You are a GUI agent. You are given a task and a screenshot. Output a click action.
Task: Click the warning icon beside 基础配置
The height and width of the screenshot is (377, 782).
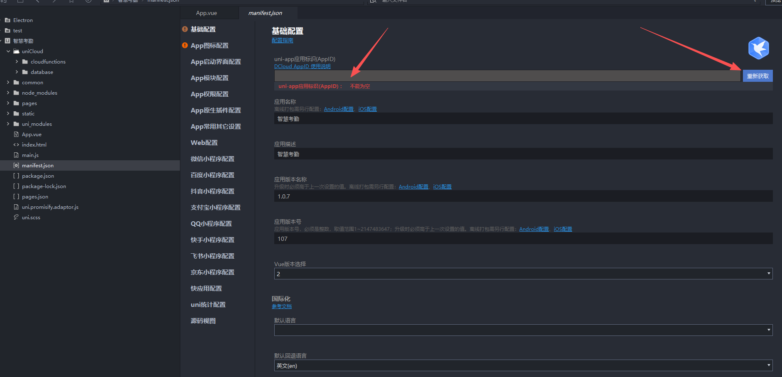184,29
